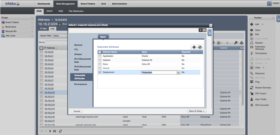Viewport: 280px width, 135px height.
Task: Open the Save & Close dropdown button
Action: [x=196, y=111]
